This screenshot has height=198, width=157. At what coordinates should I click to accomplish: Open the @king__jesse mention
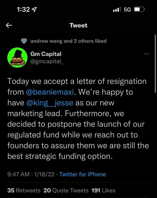[x=50, y=103]
